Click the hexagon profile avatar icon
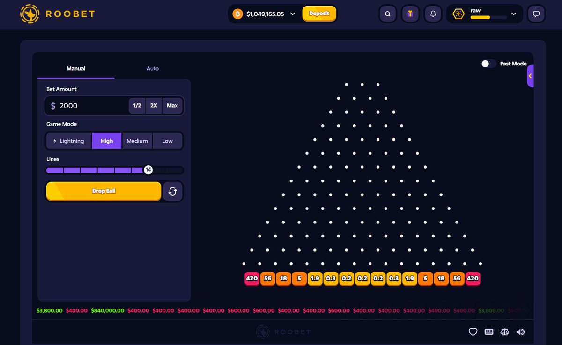The width and height of the screenshot is (562, 345). [x=458, y=14]
